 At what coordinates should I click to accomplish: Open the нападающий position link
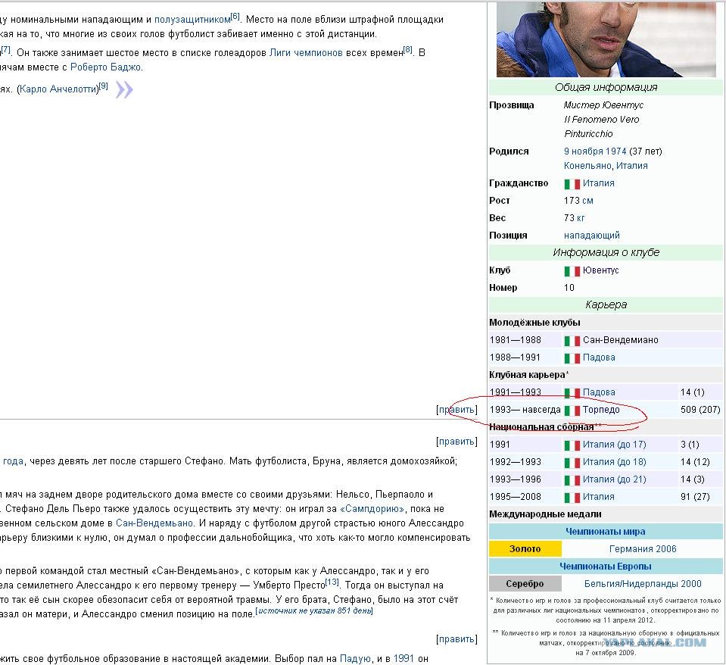click(x=592, y=236)
